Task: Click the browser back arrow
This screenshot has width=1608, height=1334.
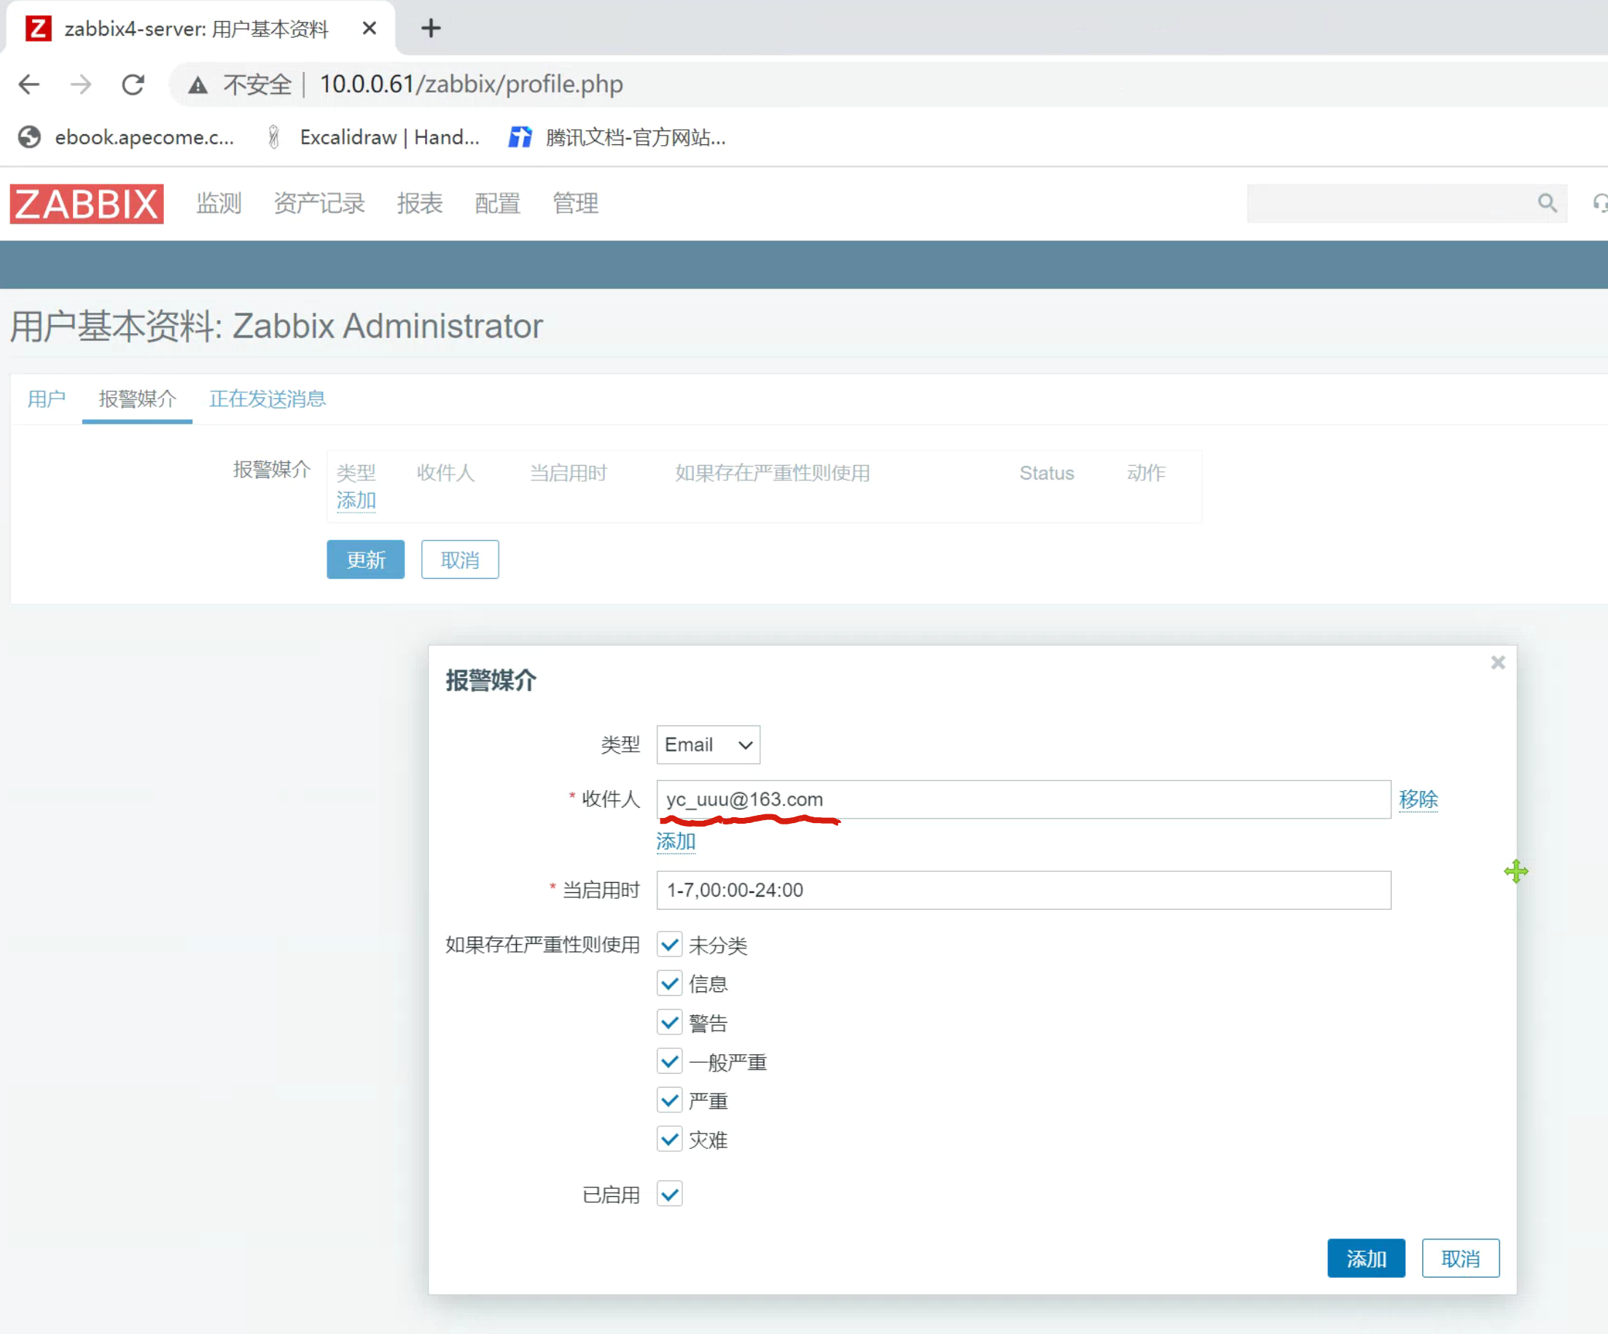Action: (x=29, y=85)
